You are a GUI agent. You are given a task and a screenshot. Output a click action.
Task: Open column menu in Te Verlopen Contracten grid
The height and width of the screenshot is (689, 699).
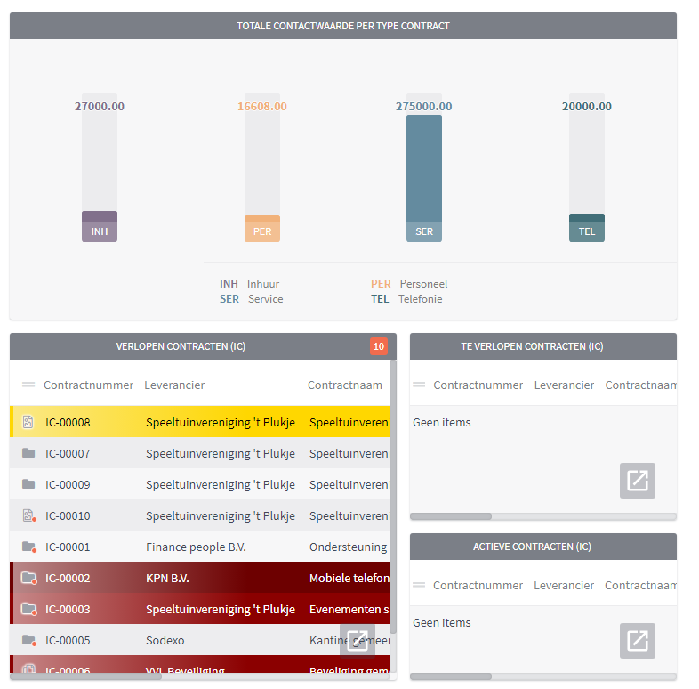[419, 385]
